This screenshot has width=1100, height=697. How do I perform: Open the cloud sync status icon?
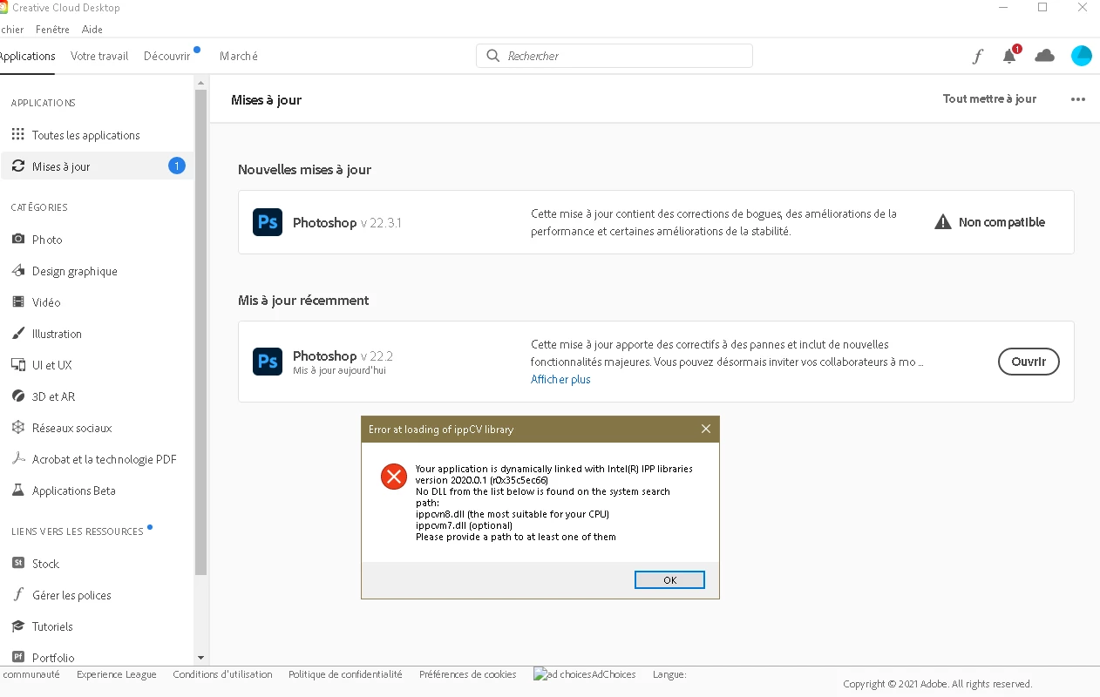point(1044,56)
